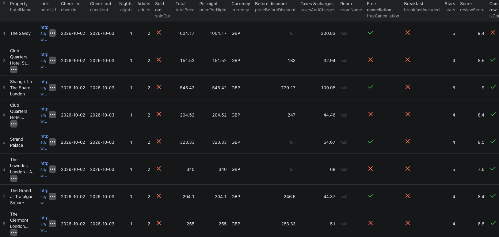The height and width of the screenshot is (237, 499).
Task: Click free cancellation cross for 204.52 row
Action: (371, 114)
